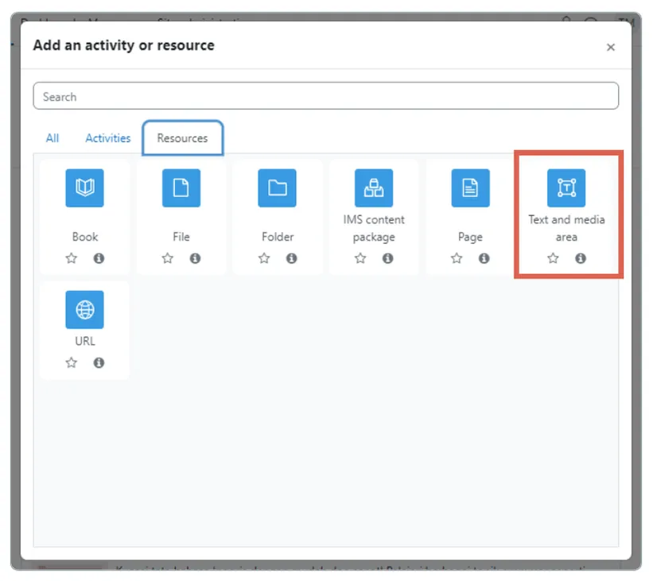Select the Book resource icon
Image resolution: width=653 pixels, height=581 pixels.
pos(84,188)
